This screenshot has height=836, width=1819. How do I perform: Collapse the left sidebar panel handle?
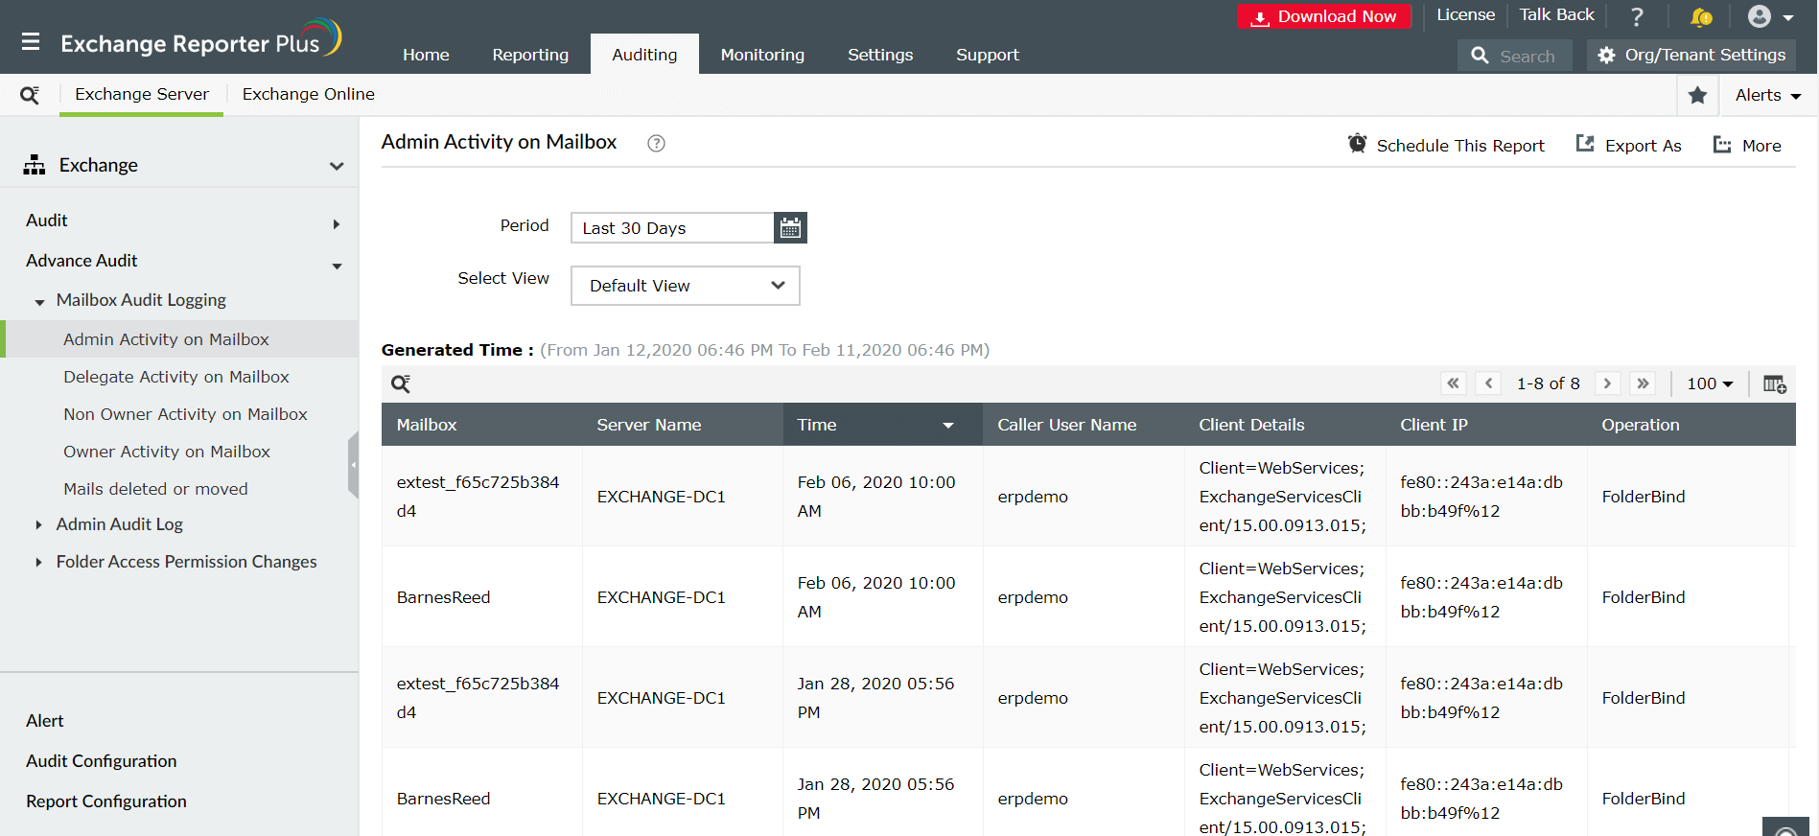(x=353, y=465)
